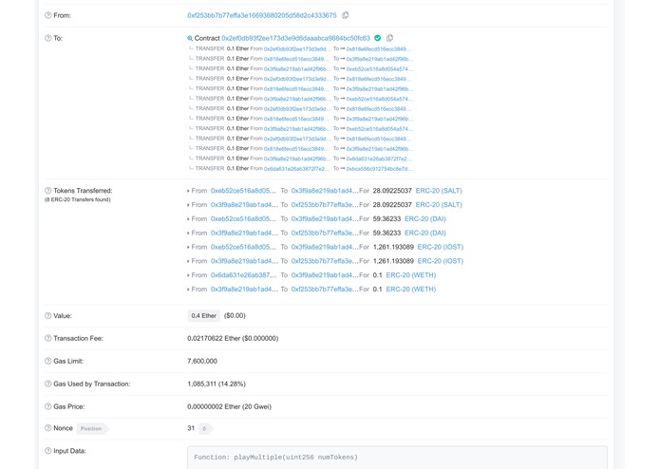This screenshot has height=469, width=660.
Task: Open sender 0x6da631e26ab387 in the WETH token row
Action: (243, 275)
